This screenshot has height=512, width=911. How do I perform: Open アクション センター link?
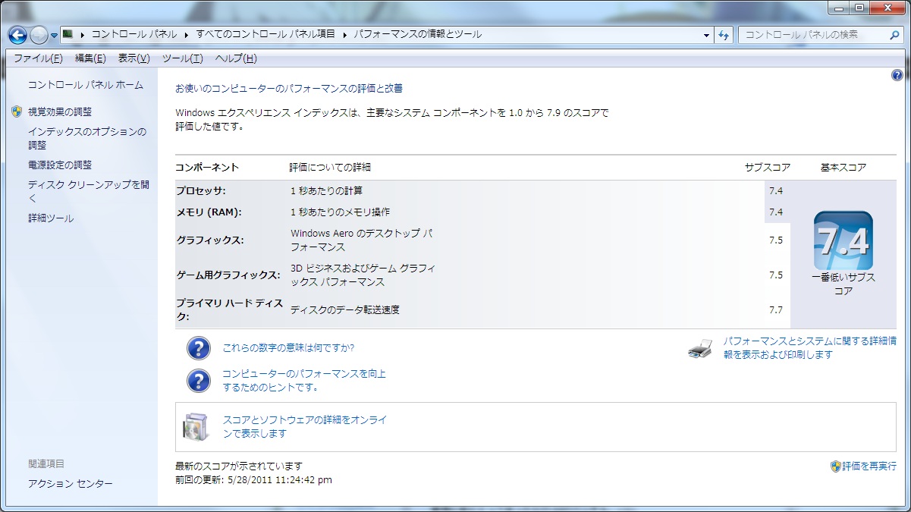pos(71,484)
